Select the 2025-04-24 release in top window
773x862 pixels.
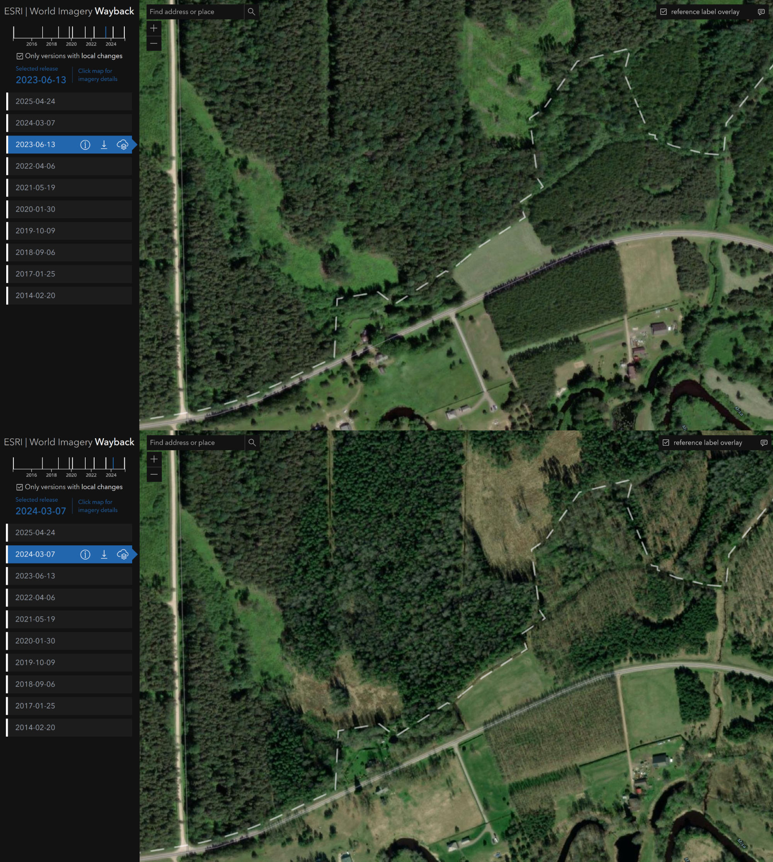coord(69,102)
